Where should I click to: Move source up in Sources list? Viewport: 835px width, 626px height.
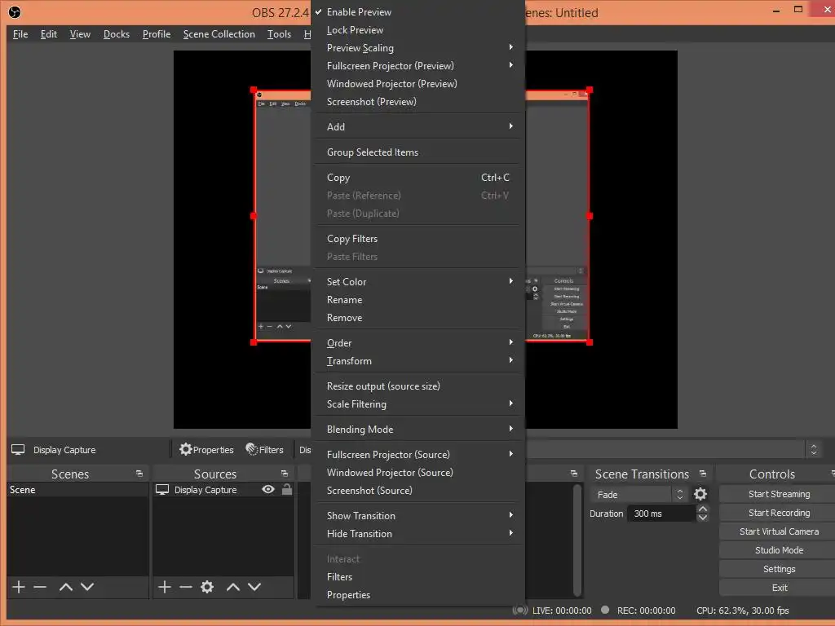pyautogui.click(x=233, y=587)
